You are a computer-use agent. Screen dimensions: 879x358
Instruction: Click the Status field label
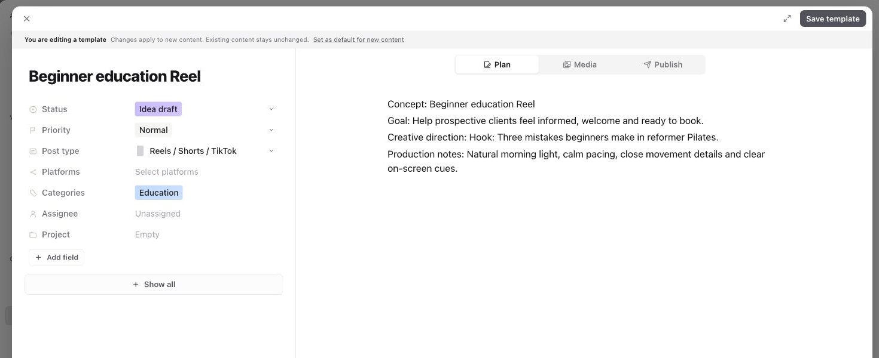coord(54,109)
